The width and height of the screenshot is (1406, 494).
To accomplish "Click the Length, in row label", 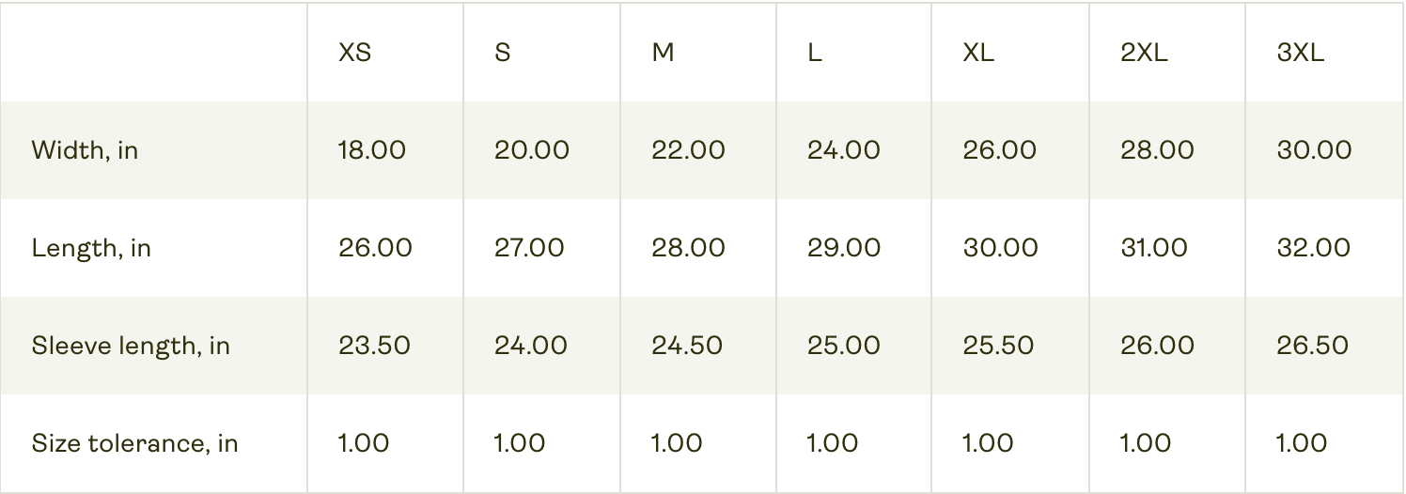I will tap(91, 248).
